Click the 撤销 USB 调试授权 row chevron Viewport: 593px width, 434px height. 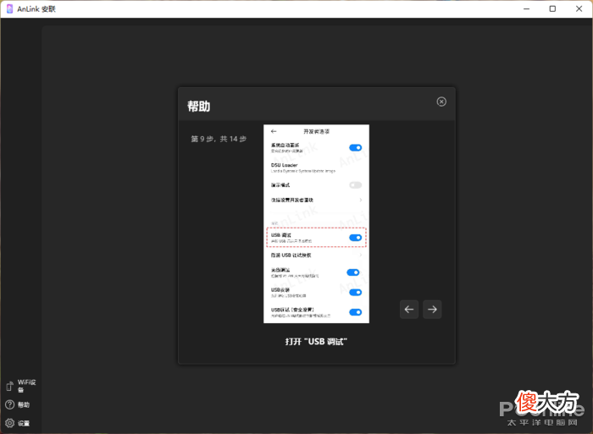(x=361, y=255)
